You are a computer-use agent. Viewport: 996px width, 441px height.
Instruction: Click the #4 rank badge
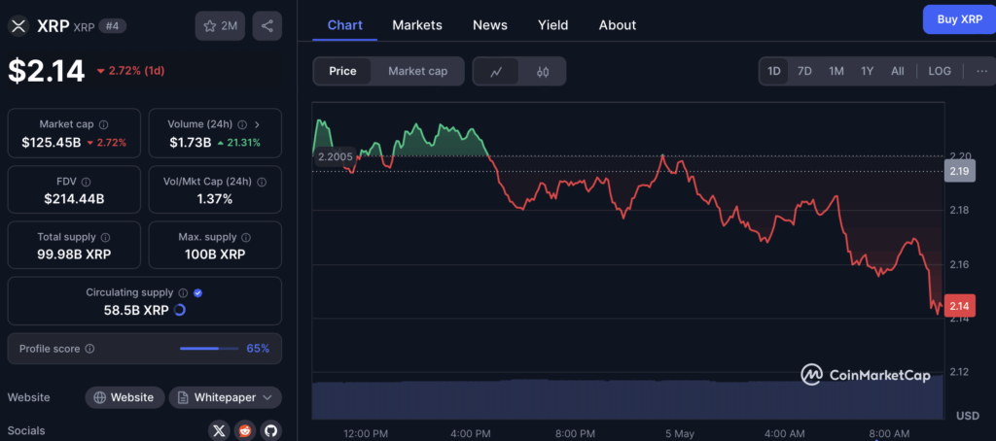[x=113, y=26]
